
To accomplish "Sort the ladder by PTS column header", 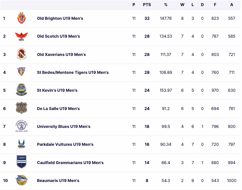I will 147,5.
